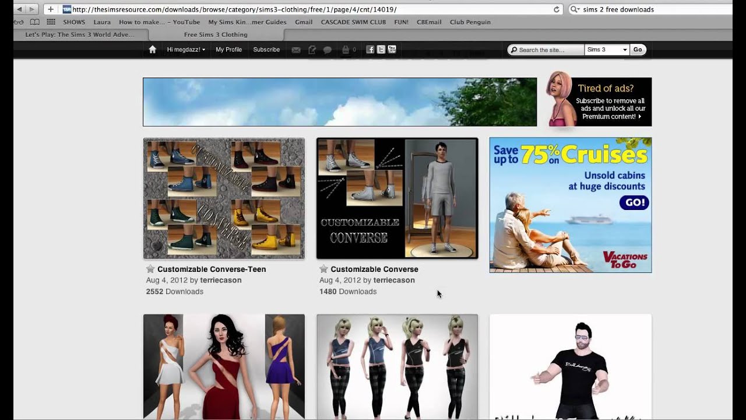The height and width of the screenshot is (420, 746).
Task: Open the My Sims Kin...mer Guides bookmark
Action: click(x=247, y=22)
